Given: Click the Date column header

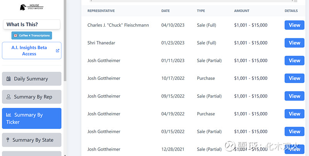Looking at the screenshot, I should click(165, 11).
